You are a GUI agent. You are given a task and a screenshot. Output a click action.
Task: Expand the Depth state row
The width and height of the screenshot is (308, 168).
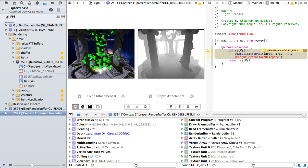[x=70, y=133]
